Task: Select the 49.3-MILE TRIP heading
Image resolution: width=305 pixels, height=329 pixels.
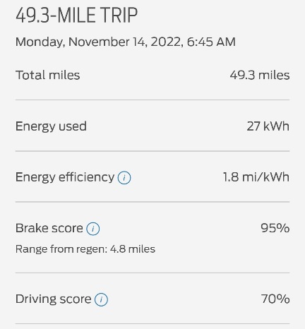Action: [76, 16]
